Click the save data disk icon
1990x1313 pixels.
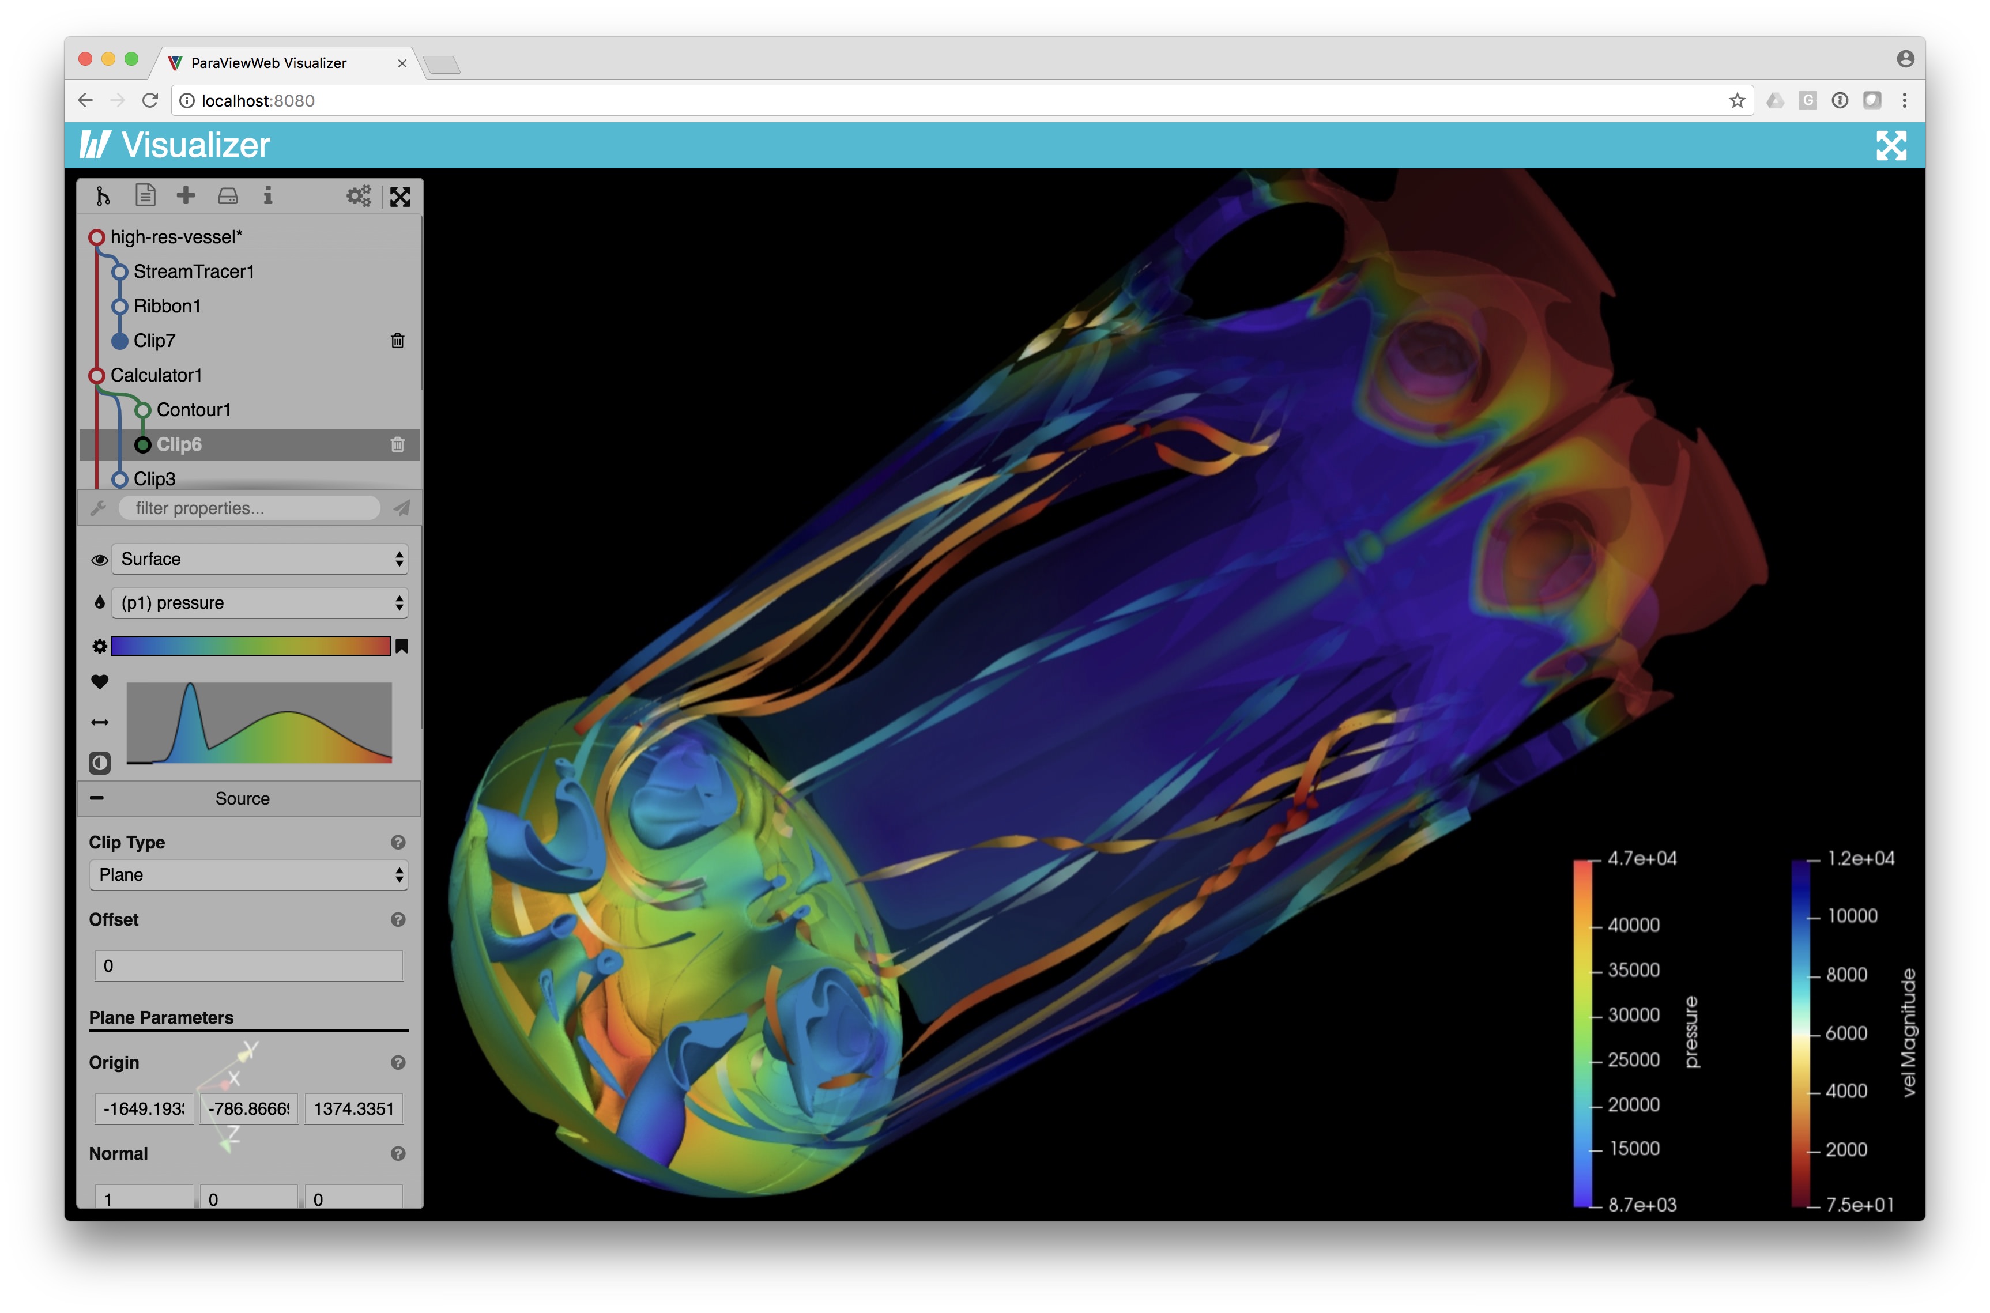[227, 195]
